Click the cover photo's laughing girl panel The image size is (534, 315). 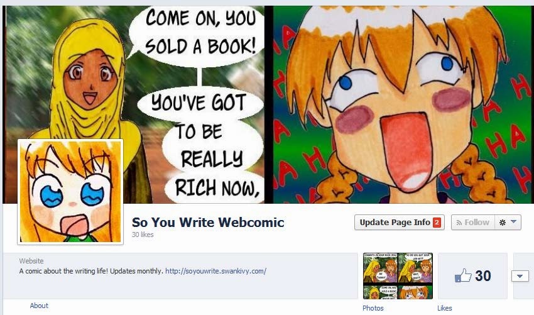tap(403, 104)
